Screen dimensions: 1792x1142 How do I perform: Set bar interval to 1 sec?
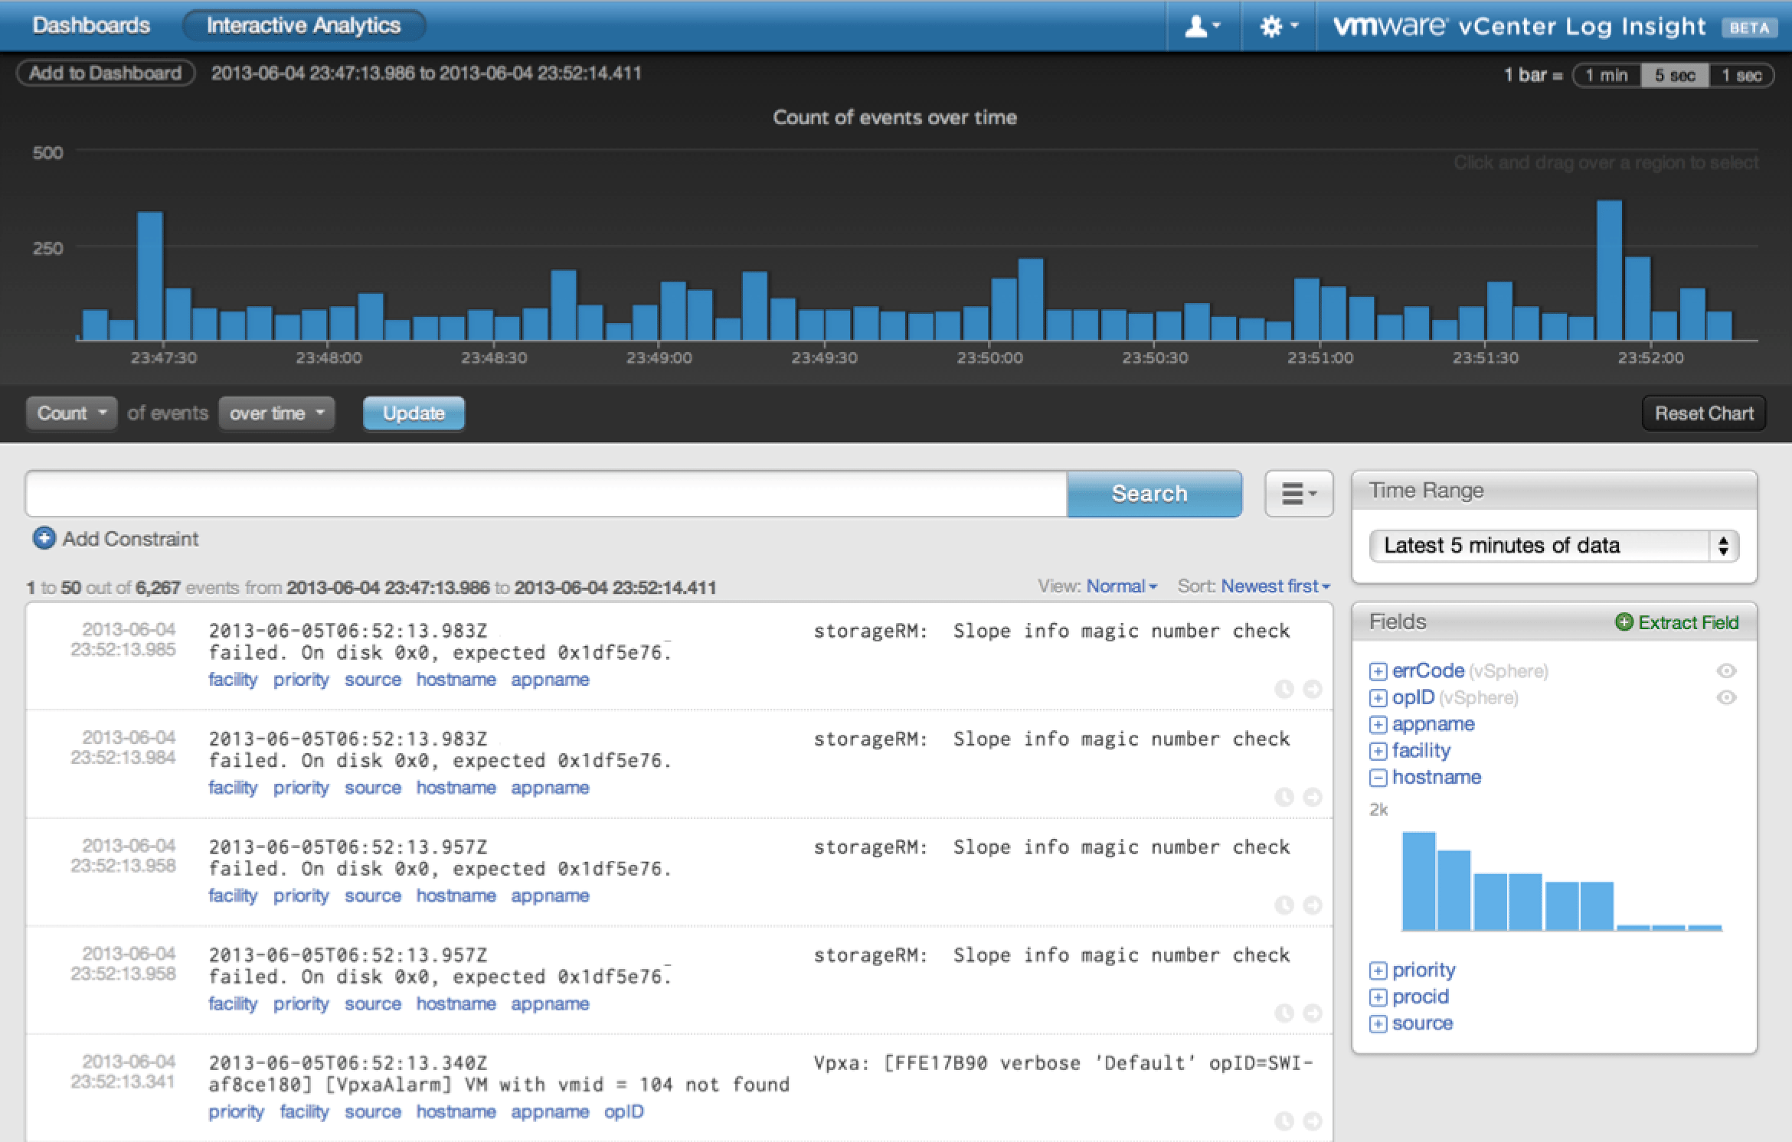click(x=1741, y=75)
